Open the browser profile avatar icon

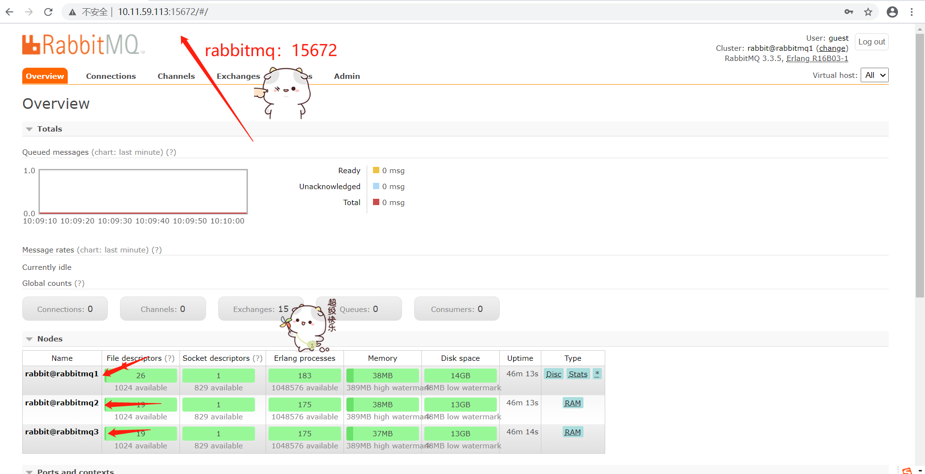pyautogui.click(x=893, y=12)
